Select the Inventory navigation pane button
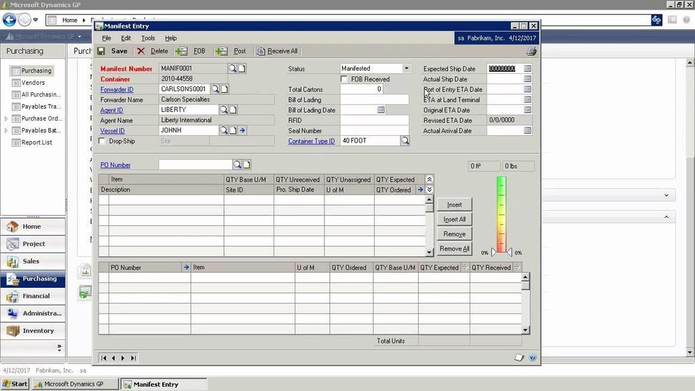This screenshot has height=391, width=695. (x=33, y=331)
